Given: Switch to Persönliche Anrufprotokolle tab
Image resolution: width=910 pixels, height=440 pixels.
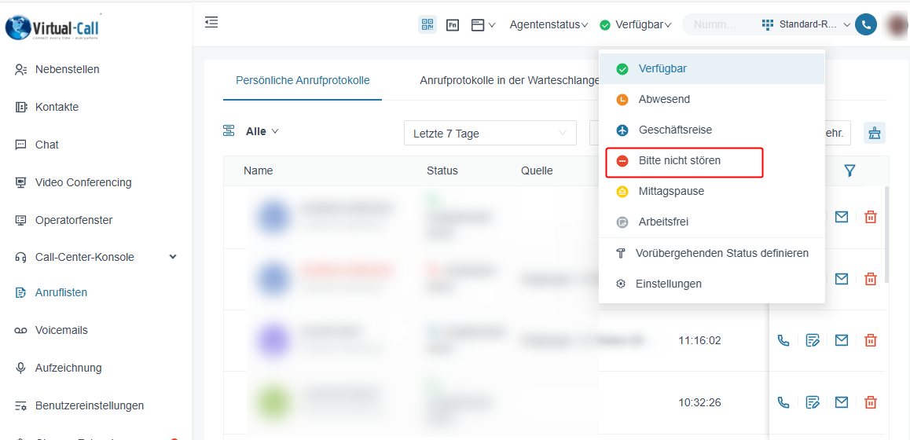Looking at the screenshot, I should (x=303, y=81).
